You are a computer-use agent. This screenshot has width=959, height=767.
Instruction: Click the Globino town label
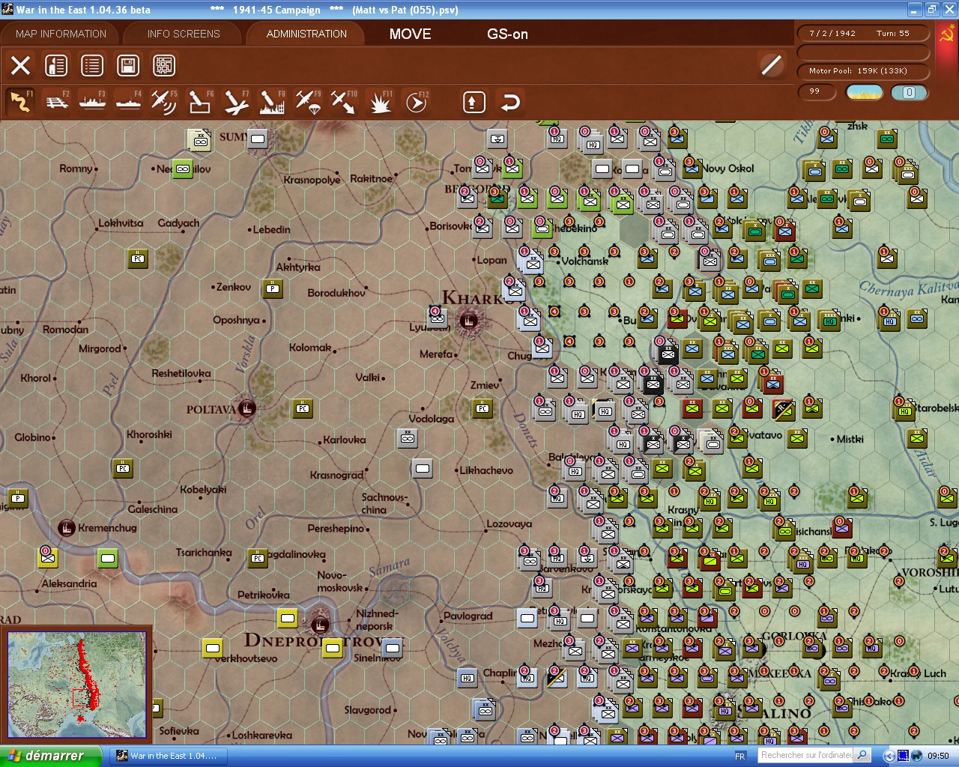coord(33,437)
